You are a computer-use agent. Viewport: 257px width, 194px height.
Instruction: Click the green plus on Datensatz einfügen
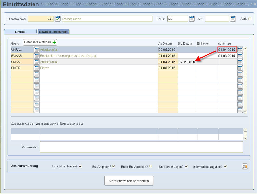(x=54, y=42)
